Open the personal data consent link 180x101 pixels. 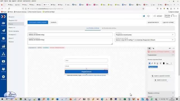(94, 75)
